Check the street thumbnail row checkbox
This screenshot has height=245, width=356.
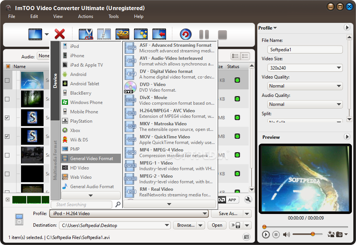[7, 155]
